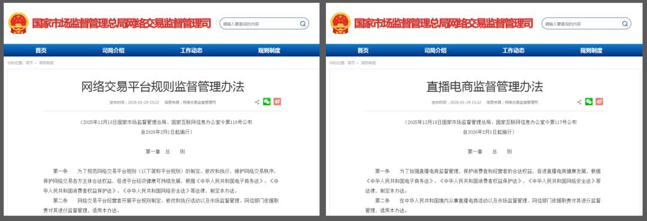Click 规则制度 breadcrumb link in left page
The width and height of the screenshot is (647, 221).
(46, 63)
